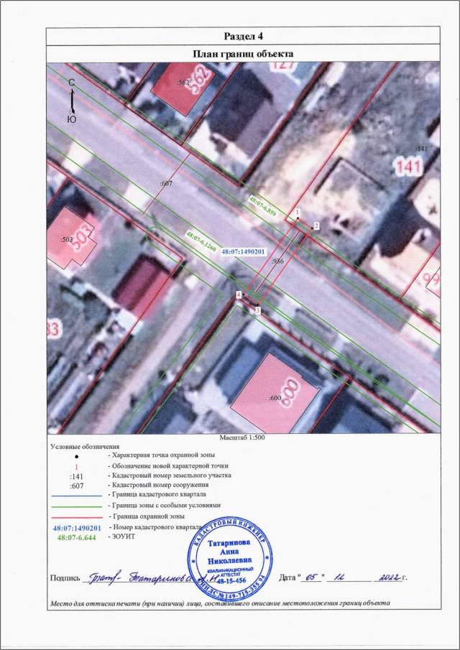This screenshot has width=460, height=650.
Task: Select the pink building labeled :562
Action: (x=185, y=85)
